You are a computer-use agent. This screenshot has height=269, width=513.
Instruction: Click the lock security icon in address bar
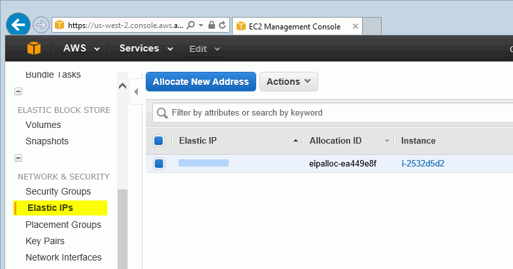[212, 25]
